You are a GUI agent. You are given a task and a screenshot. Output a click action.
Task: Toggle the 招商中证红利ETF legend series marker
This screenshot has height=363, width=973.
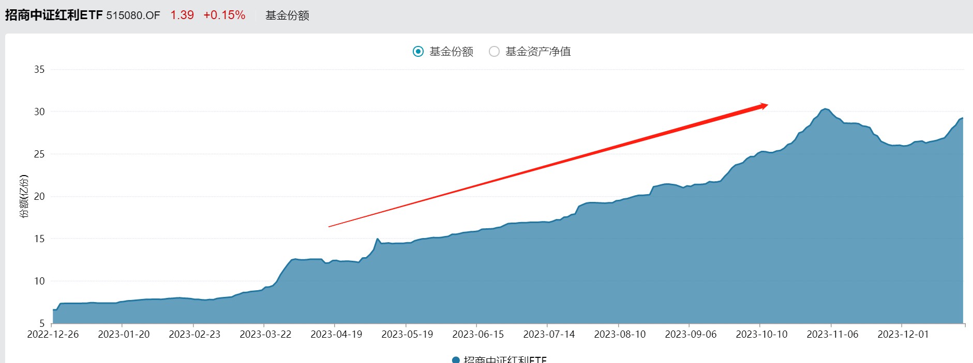pyautogui.click(x=456, y=360)
